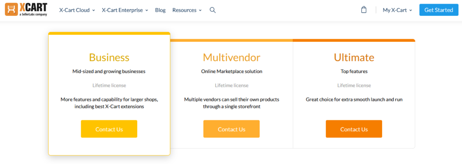Viewport: 462px width, 164px height.
Task: Click the X-Cart logo
Action: (26, 10)
